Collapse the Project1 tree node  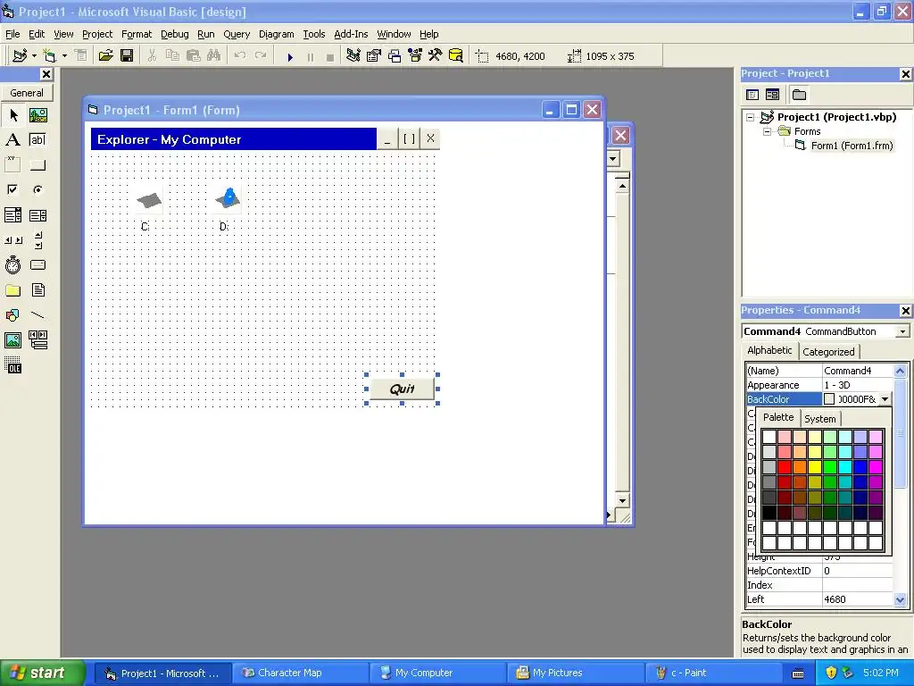(751, 117)
